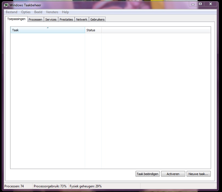222x192 pixels.
Task: Click the Task Manager title bar icon
Action: pyautogui.click(x=6, y=5)
